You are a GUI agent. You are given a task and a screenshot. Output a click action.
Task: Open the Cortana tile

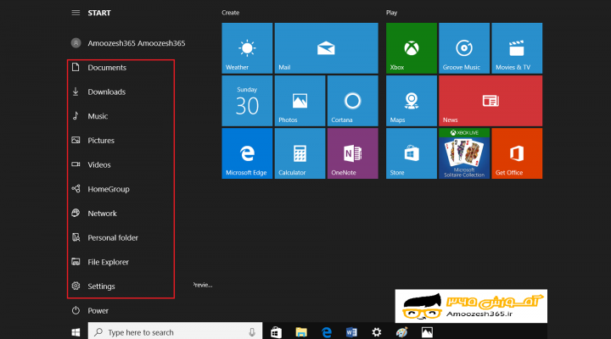(x=353, y=101)
